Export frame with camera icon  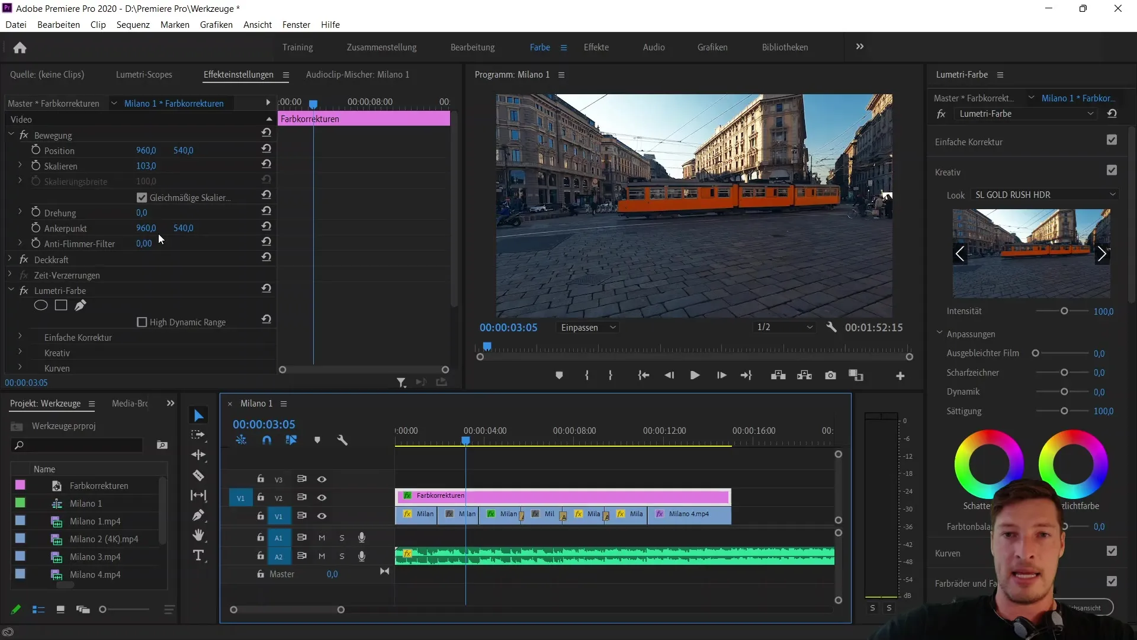[x=830, y=376]
